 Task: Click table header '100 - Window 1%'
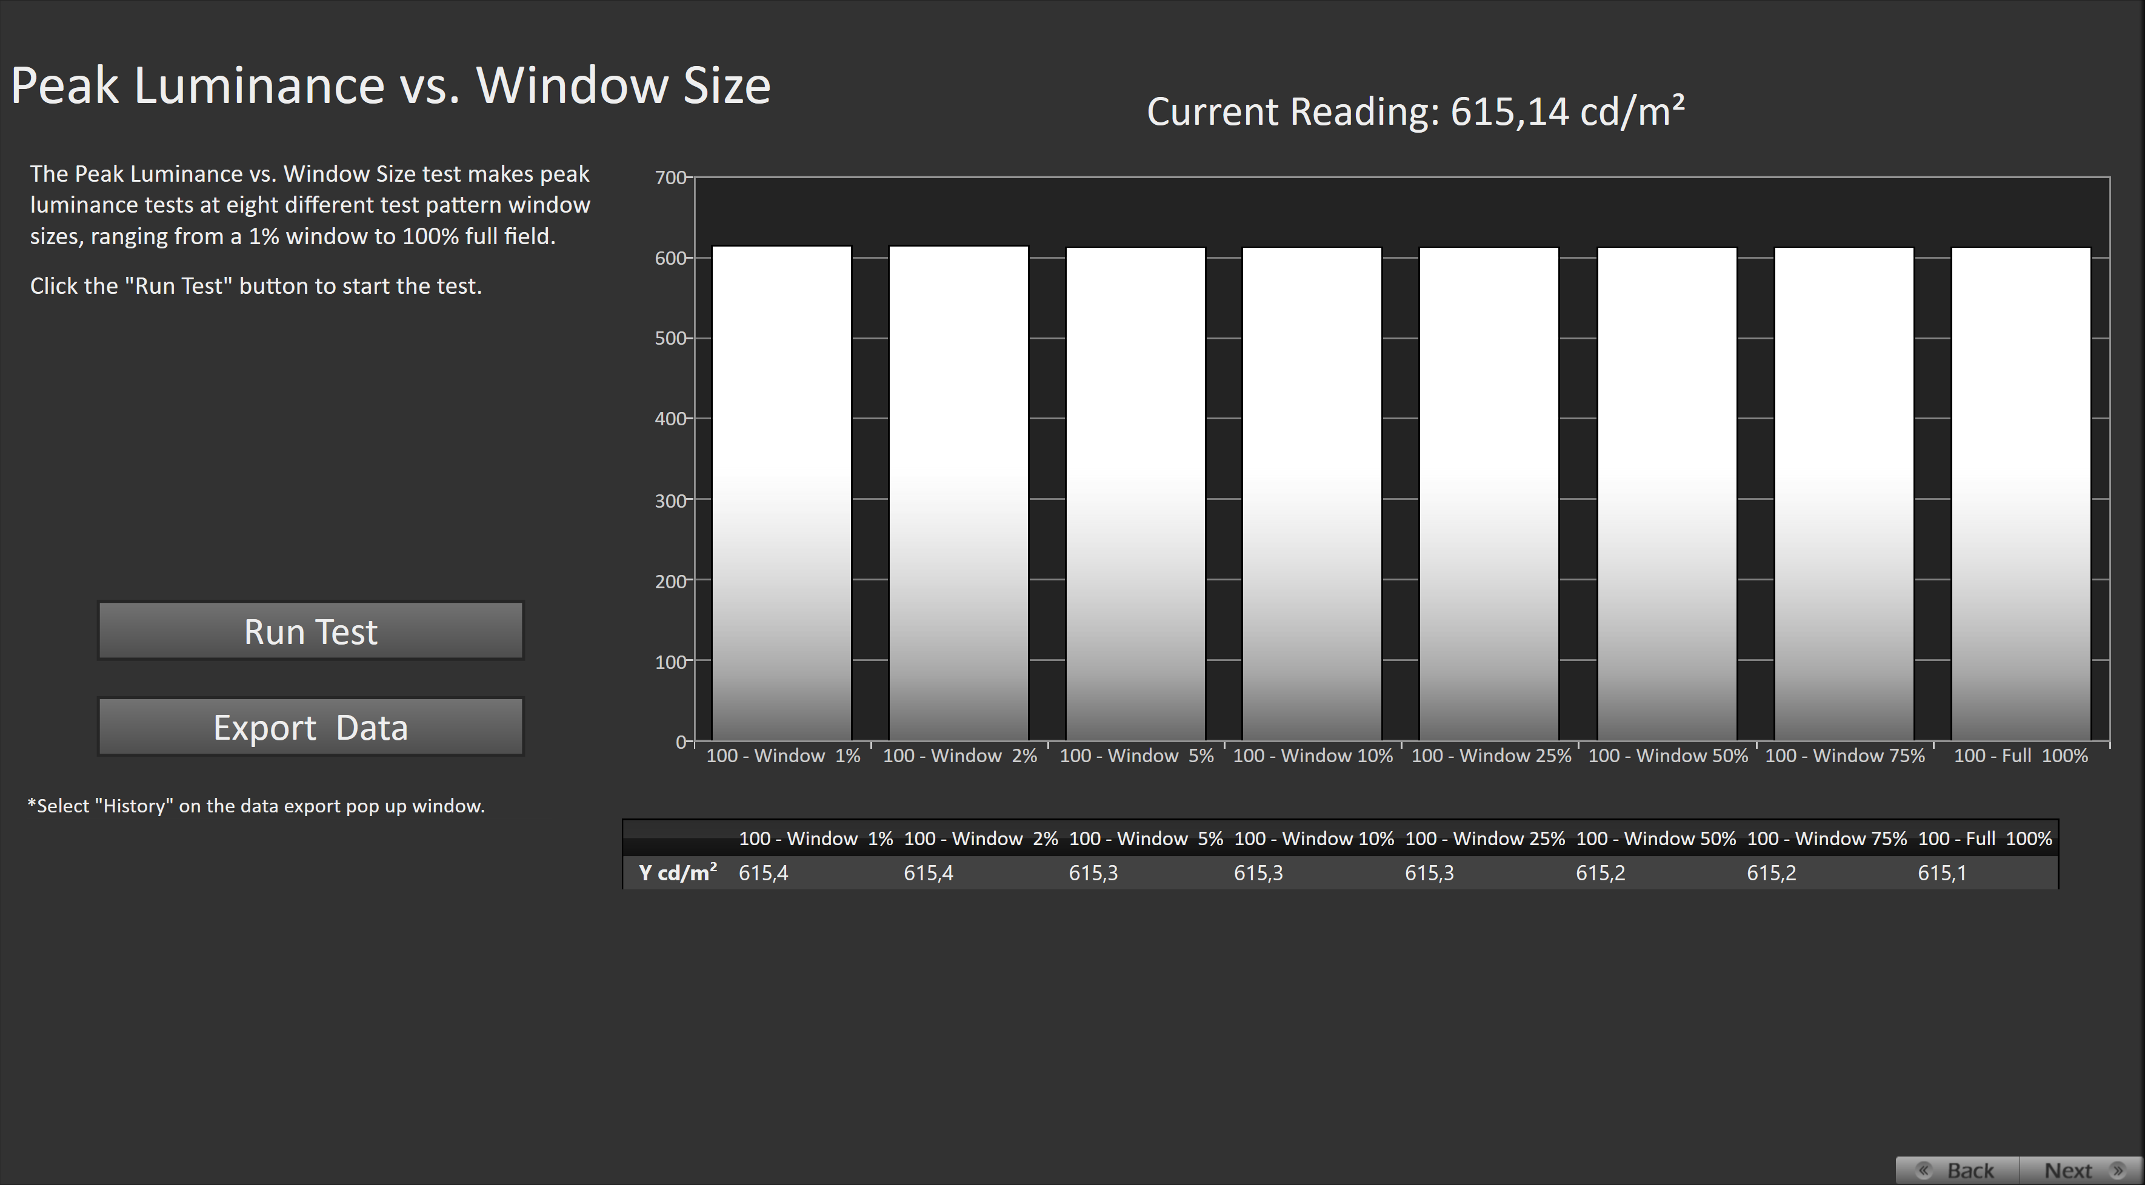[x=815, y=838]
